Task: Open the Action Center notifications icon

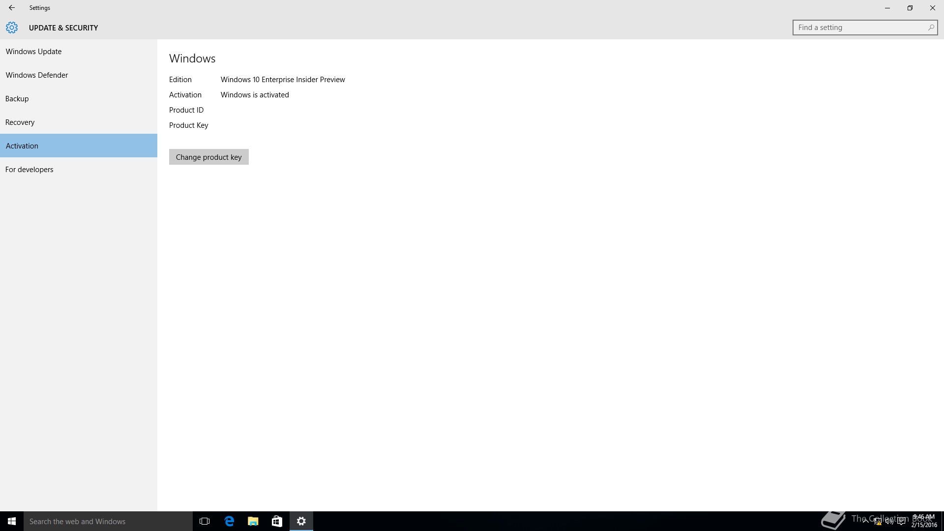Action: (901, 522)
